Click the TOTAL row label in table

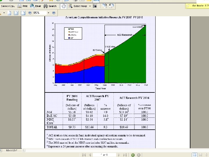coord(52,127)
